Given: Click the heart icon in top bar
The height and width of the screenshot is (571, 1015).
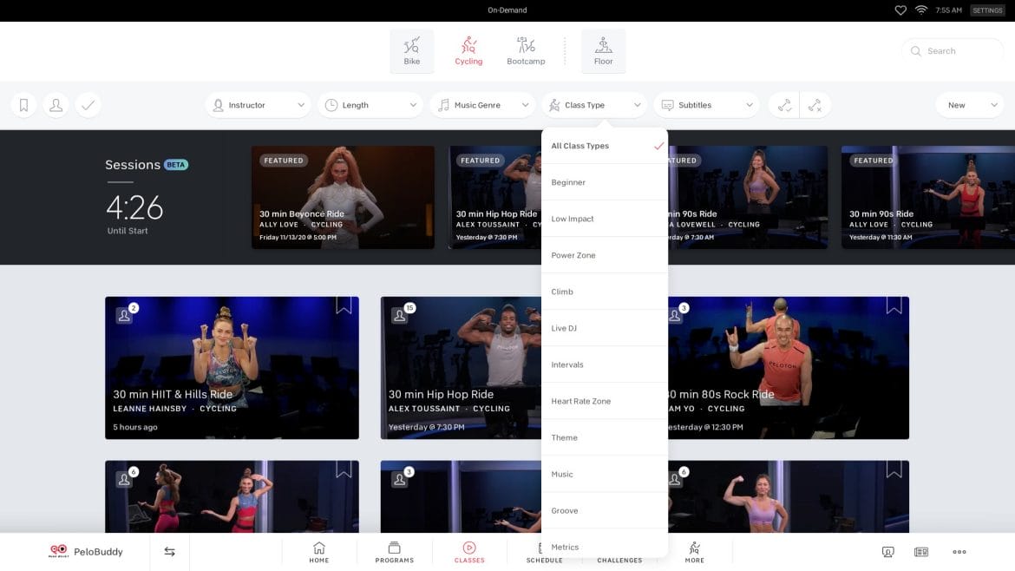Looking at the screenshot, I should pos(900,10).
